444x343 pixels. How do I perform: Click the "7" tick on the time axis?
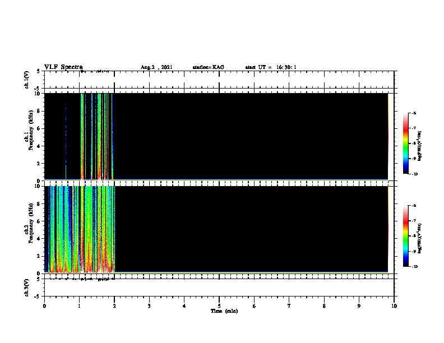pos(289,306)
